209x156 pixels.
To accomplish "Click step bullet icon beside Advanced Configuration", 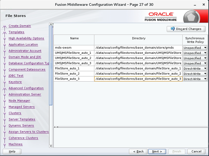I will tap(5, 89).
